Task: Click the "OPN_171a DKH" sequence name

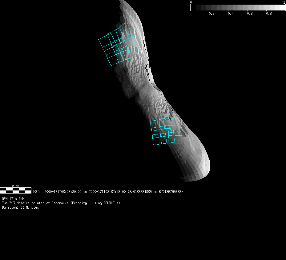Action: pyautogui.click(x=13, y=199)
